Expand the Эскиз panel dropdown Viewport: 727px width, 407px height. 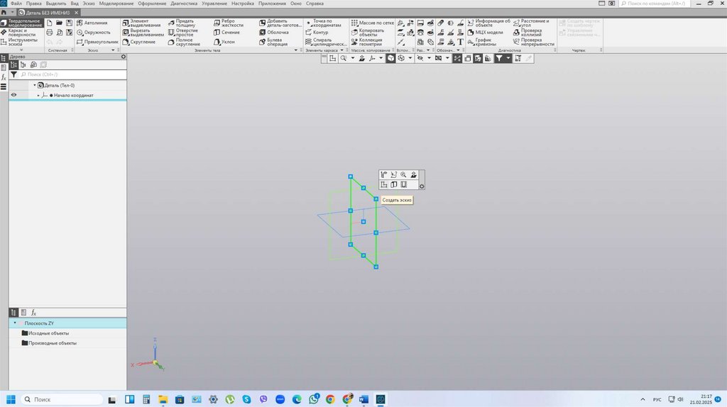(113, 50)
